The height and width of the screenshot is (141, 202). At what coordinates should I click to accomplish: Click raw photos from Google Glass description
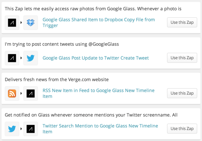pyautogui.click(x=93, y=9)
